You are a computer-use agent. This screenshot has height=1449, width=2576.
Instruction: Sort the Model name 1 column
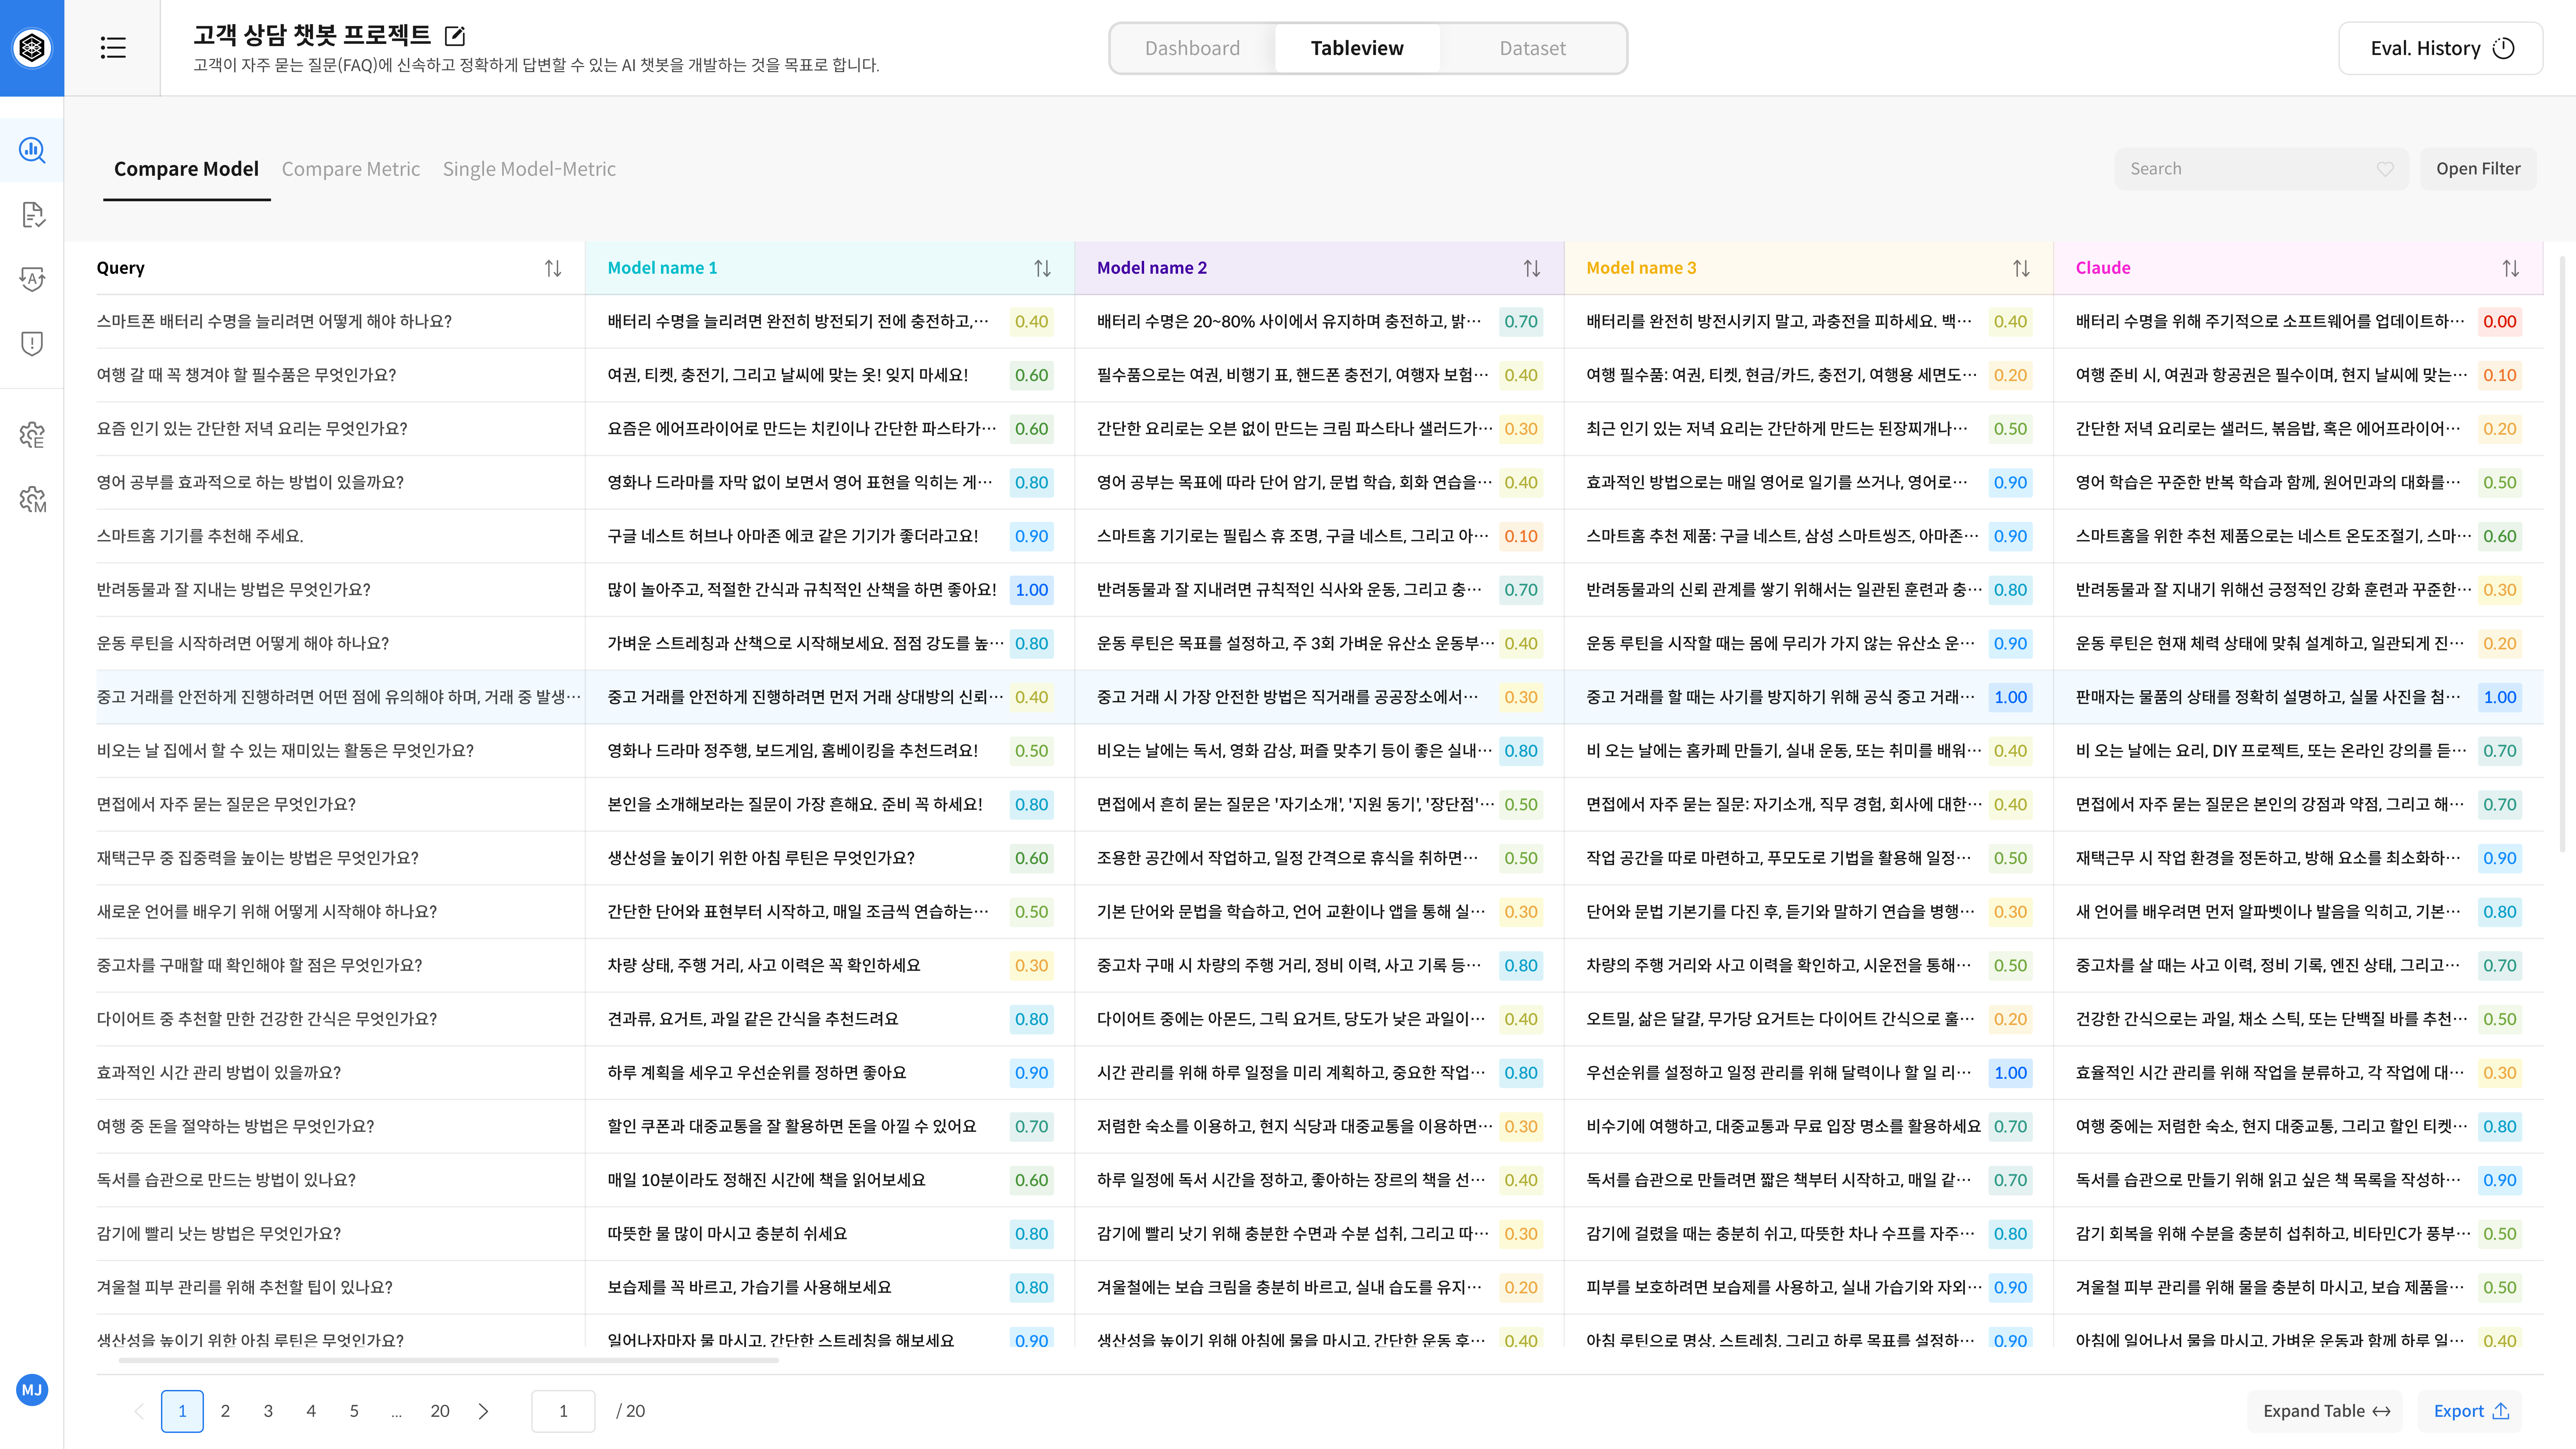1042,268
